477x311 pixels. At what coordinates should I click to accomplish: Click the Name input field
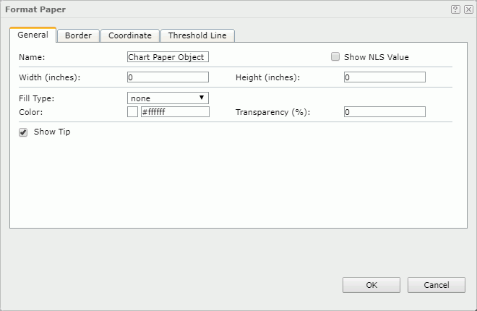[168, 57]
